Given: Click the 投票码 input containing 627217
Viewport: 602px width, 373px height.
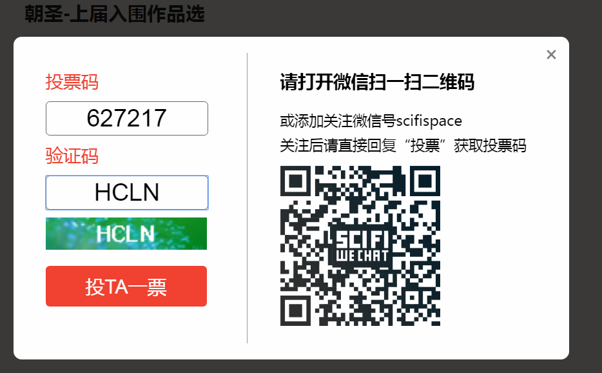Looking at the screenshot, I should coord(127,119).
